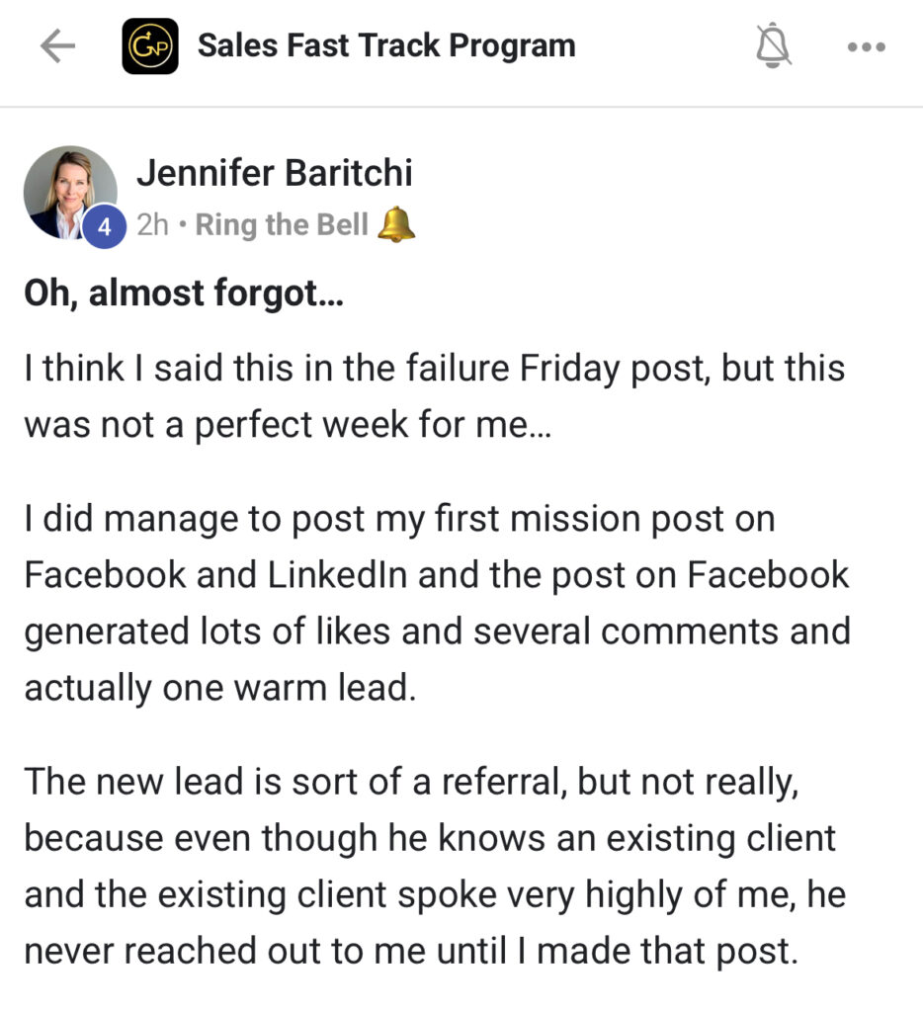The height and width of the screenshot is (1012, 923).
Task: Tap the Sales Fast Track Program logo
Action: click(149, 47)
